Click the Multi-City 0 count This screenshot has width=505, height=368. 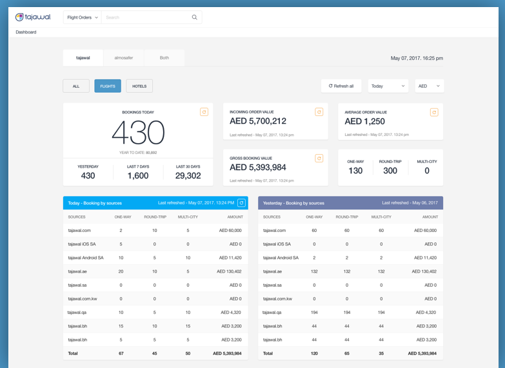pos(427,171)
